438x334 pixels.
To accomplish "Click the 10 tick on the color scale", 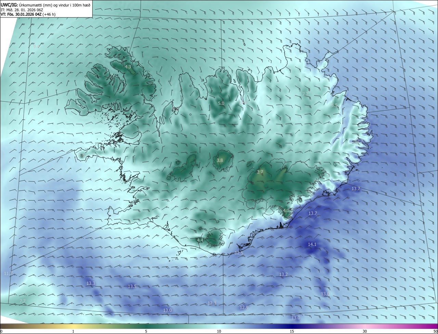I will coord(219,331).
